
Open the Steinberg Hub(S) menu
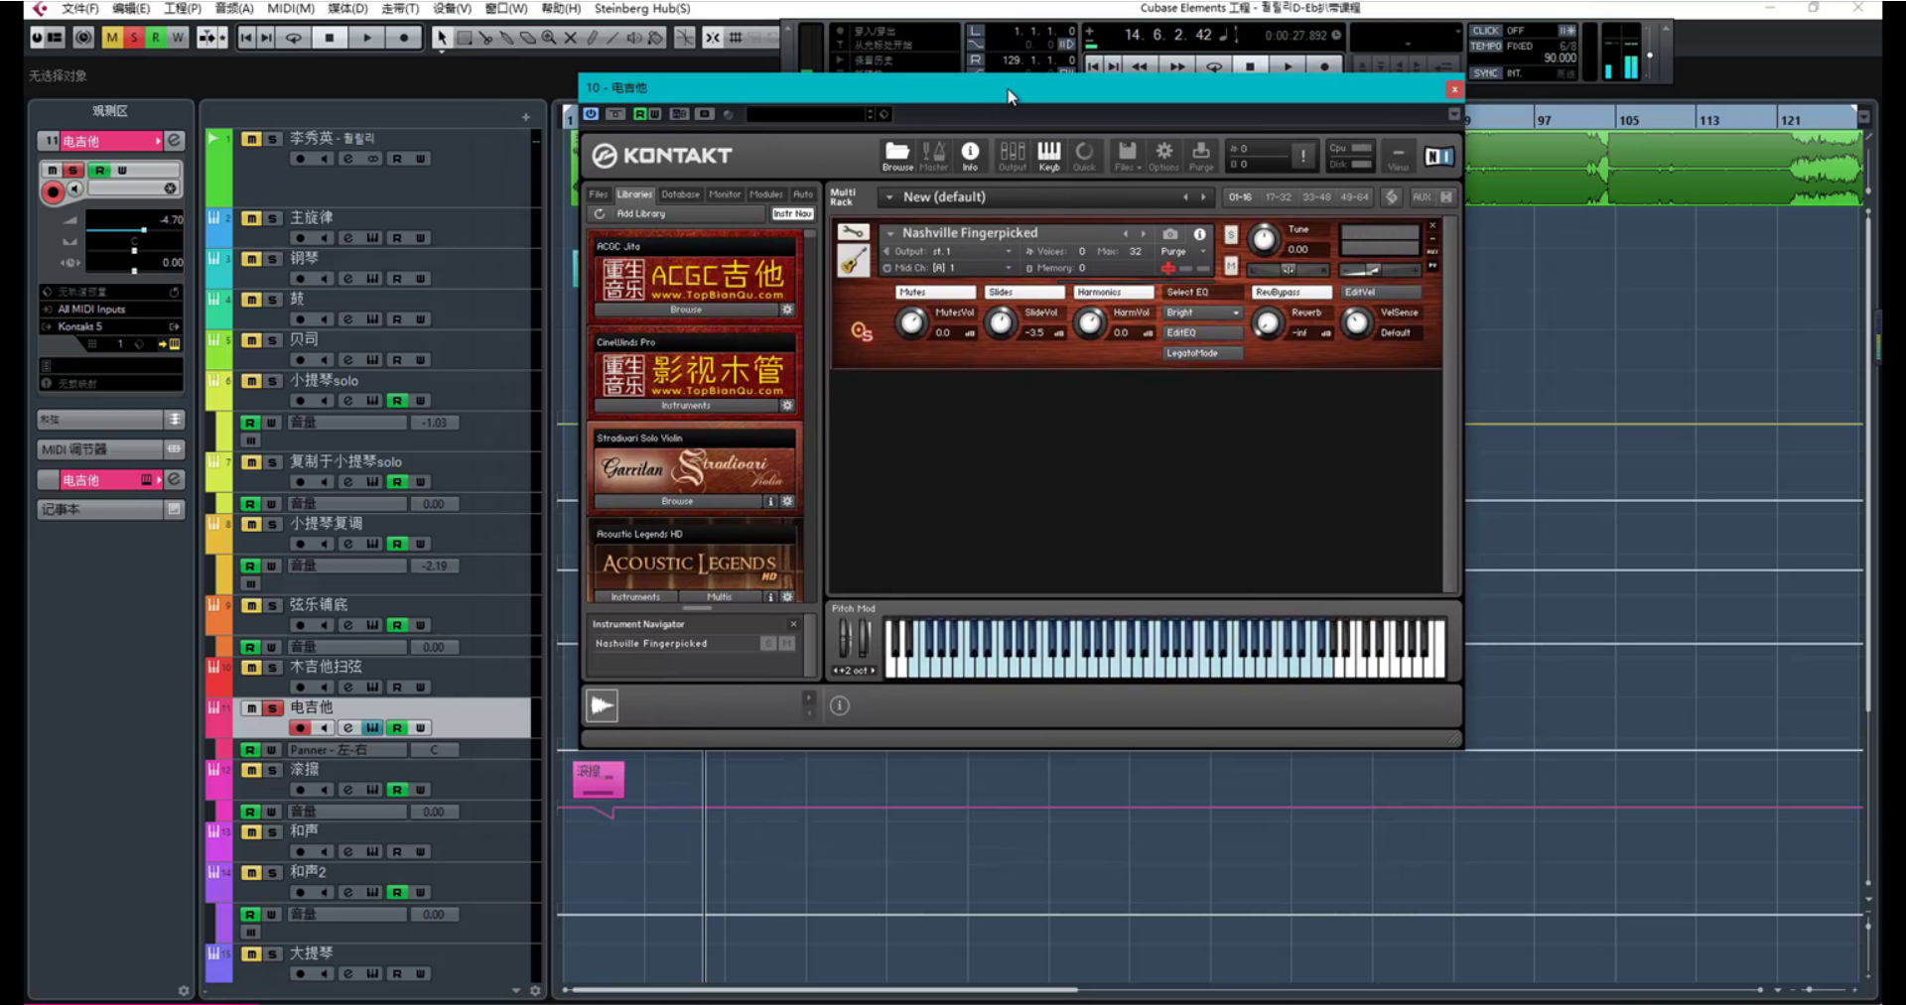[x=642, y=8]
